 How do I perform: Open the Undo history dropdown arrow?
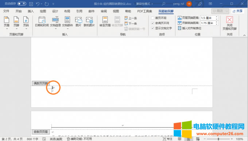[x=42, y=4]
